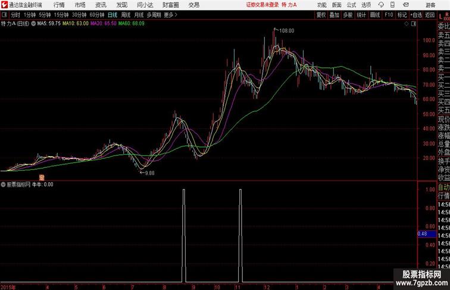
Task: Click the 通达信 red logo icon
Action: (4, 5)
